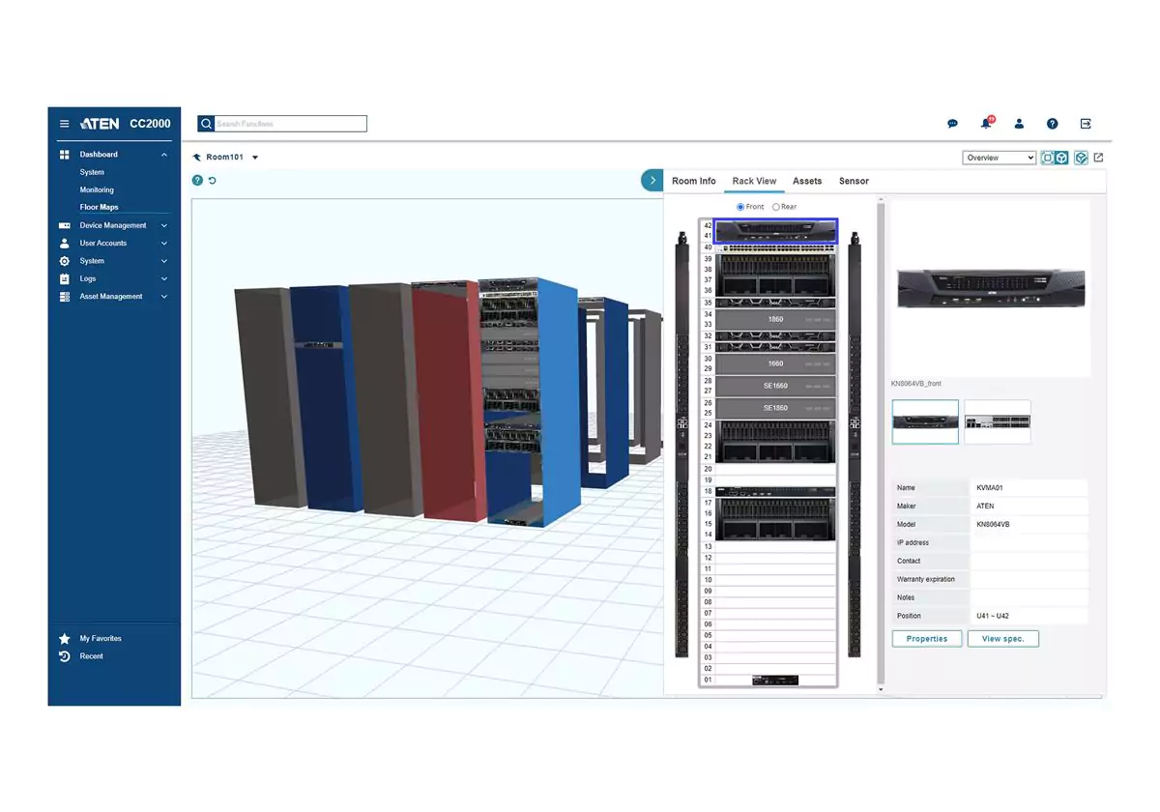Open the Overview view dropdown
1160x812 pixels.
999,157
